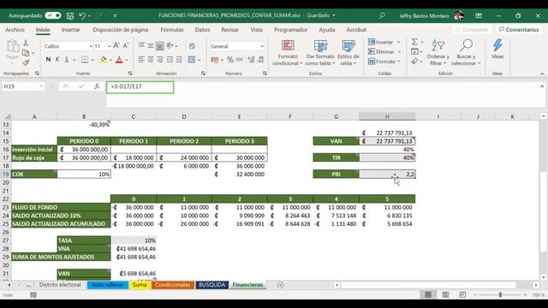Open ribbon display options icon
The image size is (548, 308).
pyautogui.click(x=479, y=15)
